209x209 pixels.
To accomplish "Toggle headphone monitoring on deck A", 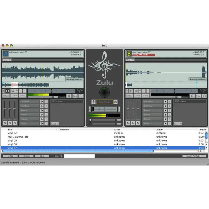I will pyautogui.click(x=81, y=96).
